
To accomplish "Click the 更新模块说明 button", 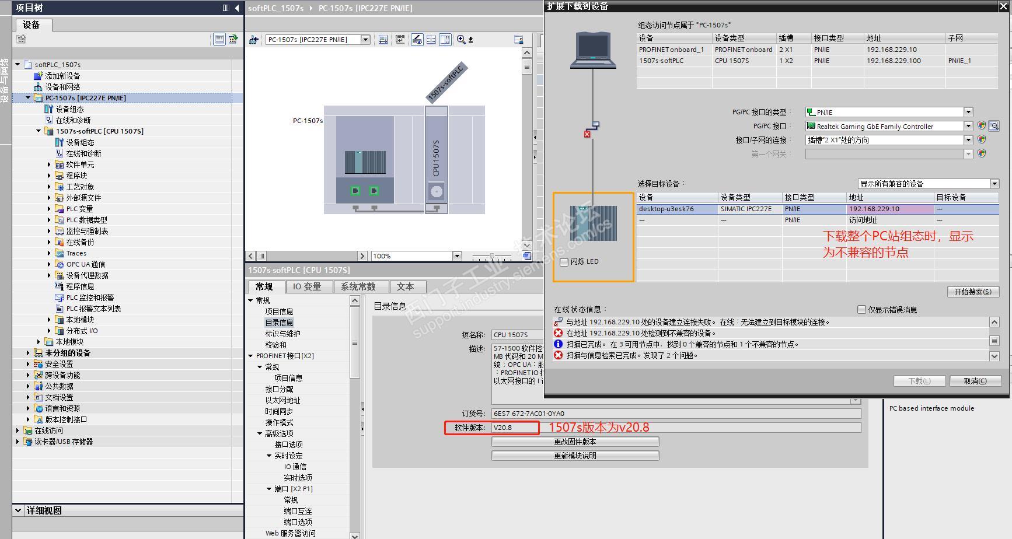I will 575,456.
